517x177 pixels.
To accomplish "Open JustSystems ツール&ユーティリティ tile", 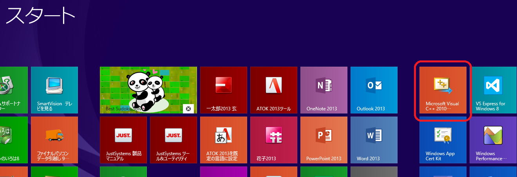I will (174, 140).
